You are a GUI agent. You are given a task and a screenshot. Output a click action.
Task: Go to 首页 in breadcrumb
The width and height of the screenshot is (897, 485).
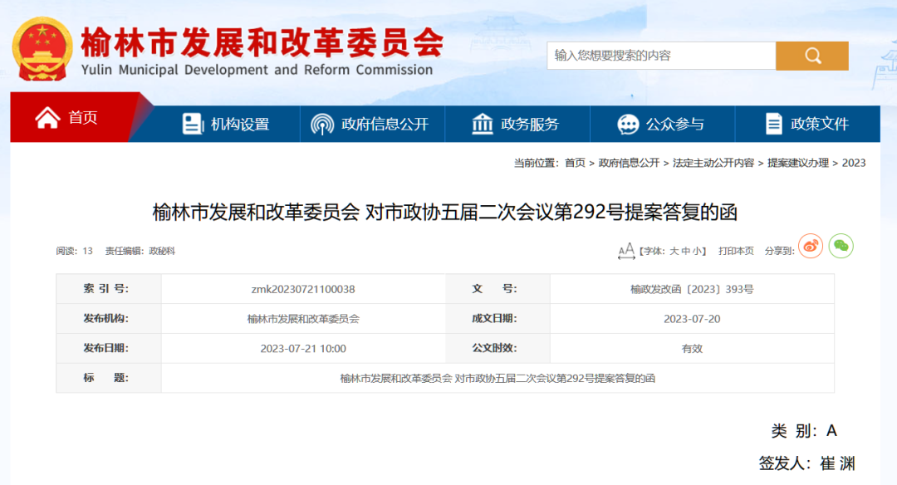coord(575,163)
